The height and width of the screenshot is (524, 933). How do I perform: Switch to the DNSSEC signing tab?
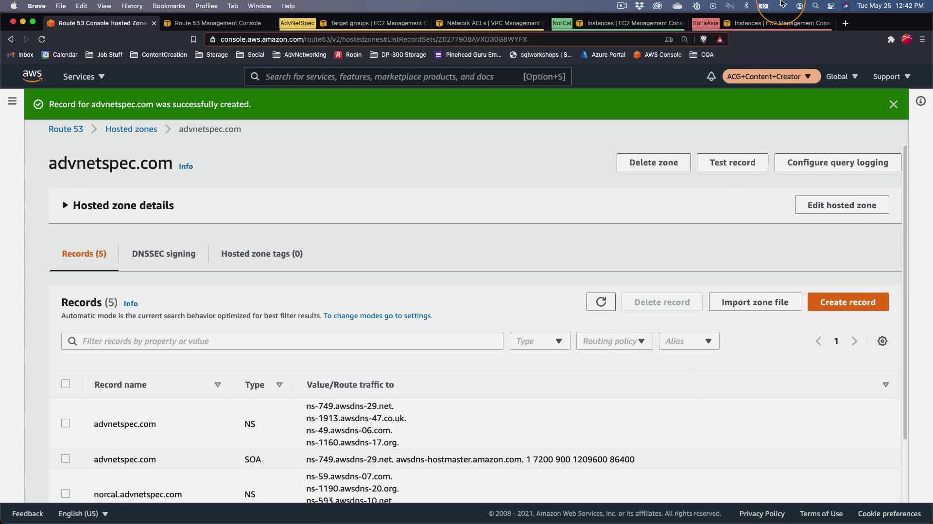pyautogui.click(x=163, y=254)
